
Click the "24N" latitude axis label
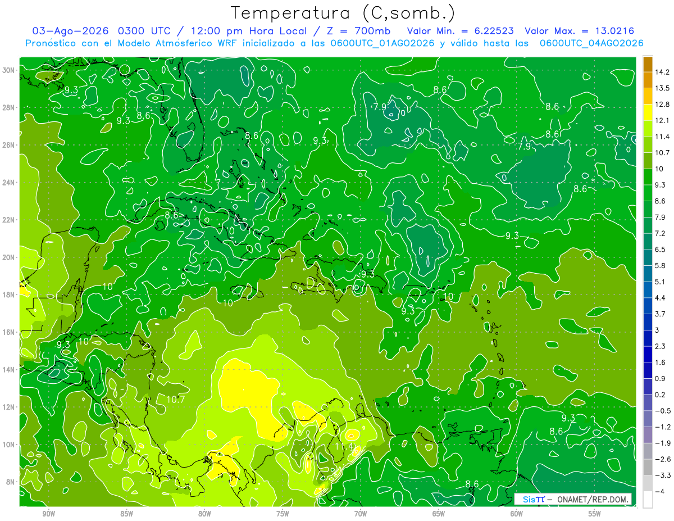[x=9, y=182]
